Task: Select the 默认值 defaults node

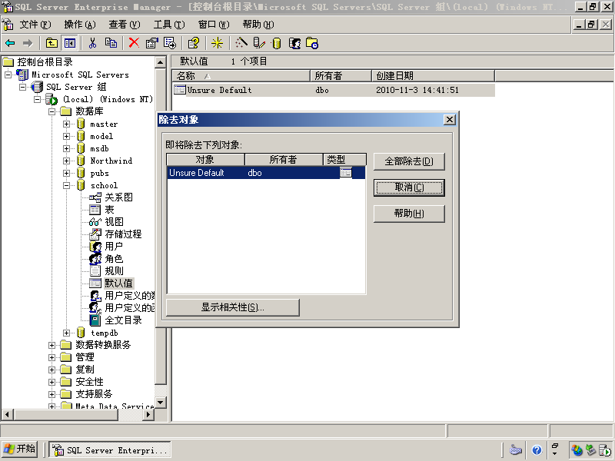Action: [x=119, y=283]
